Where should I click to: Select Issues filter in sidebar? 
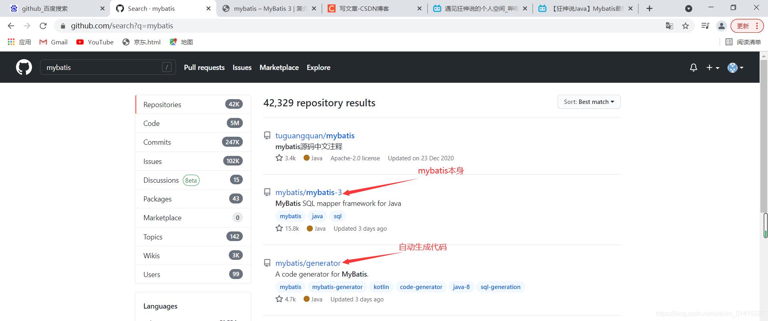(193, 161)
